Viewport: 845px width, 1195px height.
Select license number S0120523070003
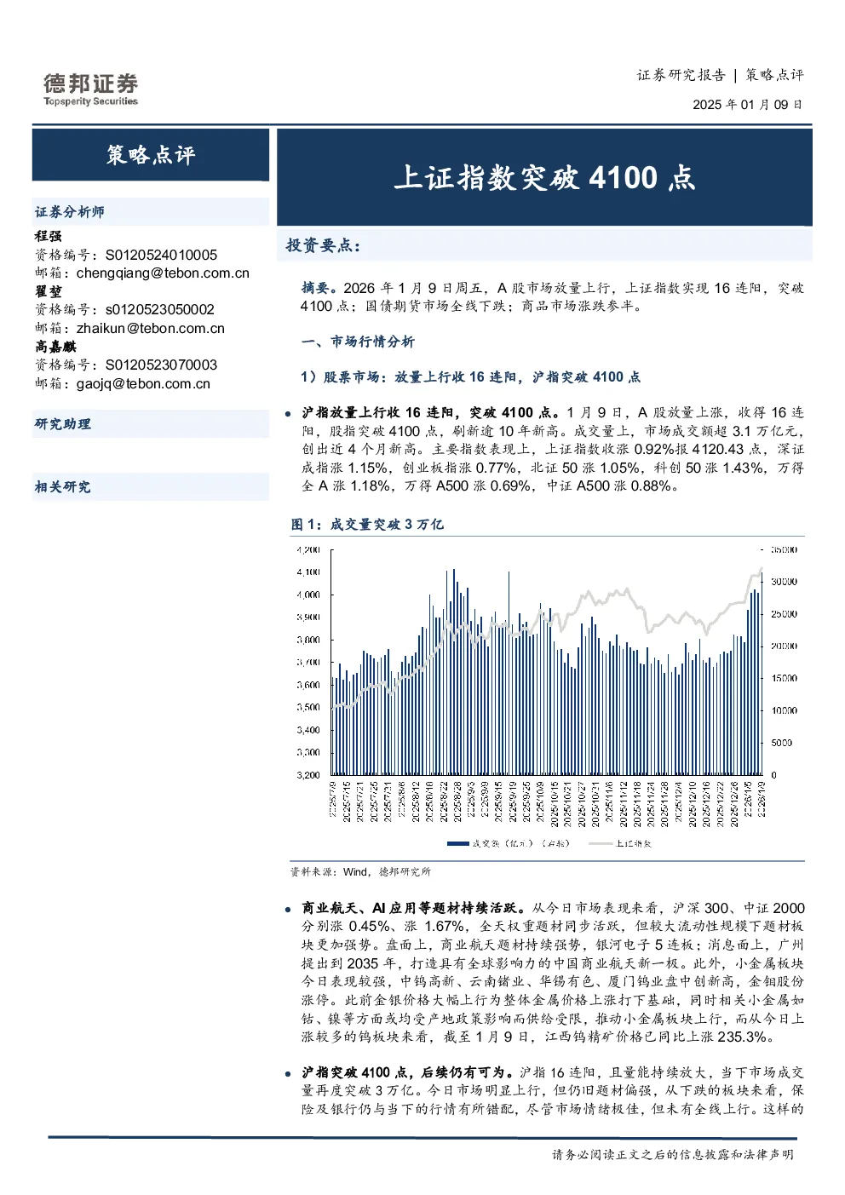(x=161, y=365)
